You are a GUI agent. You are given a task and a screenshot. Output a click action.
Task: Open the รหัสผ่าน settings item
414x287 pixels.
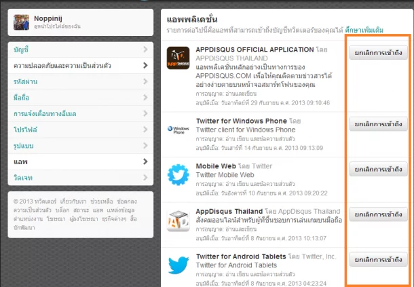(x=81, y=81)
